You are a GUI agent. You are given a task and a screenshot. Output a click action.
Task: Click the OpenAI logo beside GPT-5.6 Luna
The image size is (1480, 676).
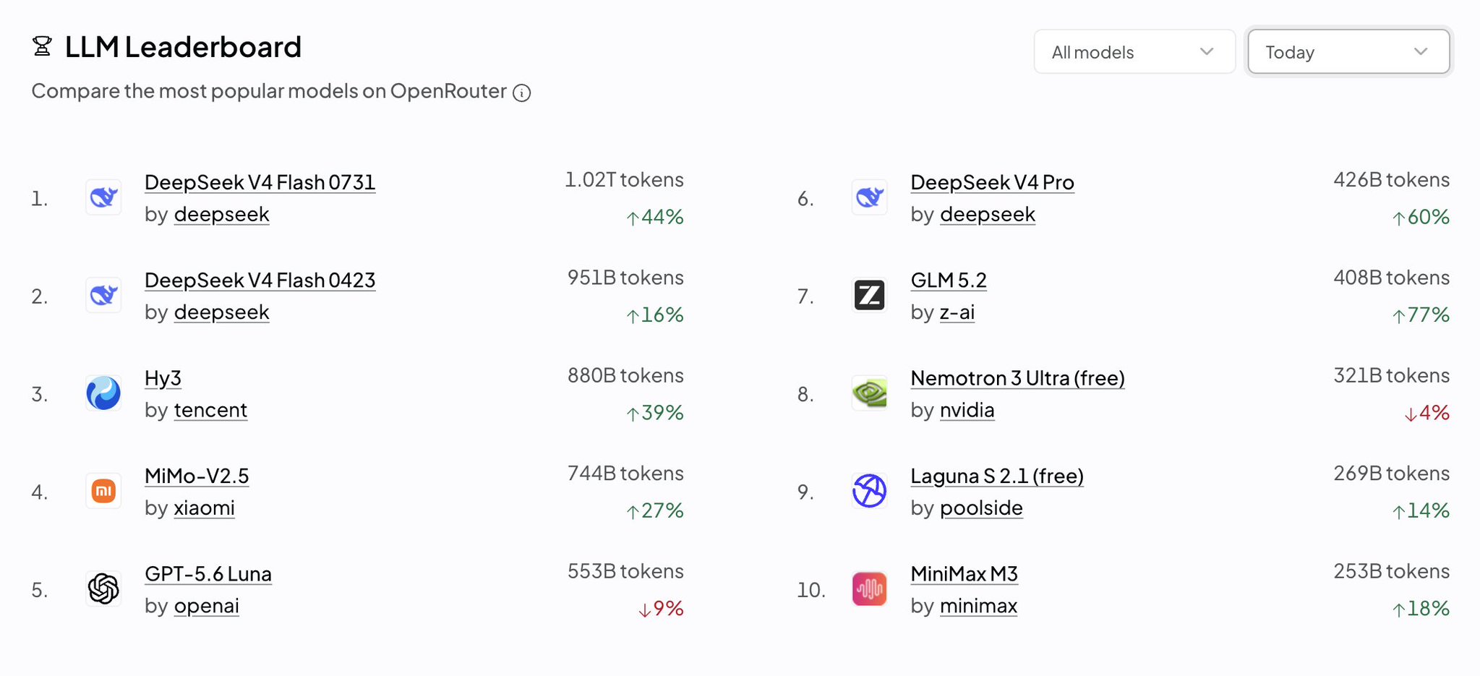coord(103,589)
